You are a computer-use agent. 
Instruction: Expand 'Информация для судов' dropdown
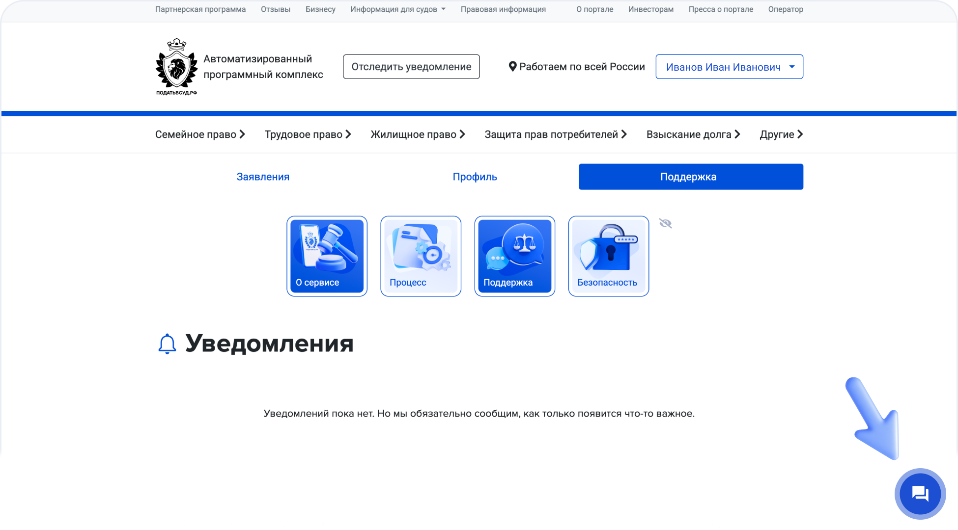(x=398, y=9)
